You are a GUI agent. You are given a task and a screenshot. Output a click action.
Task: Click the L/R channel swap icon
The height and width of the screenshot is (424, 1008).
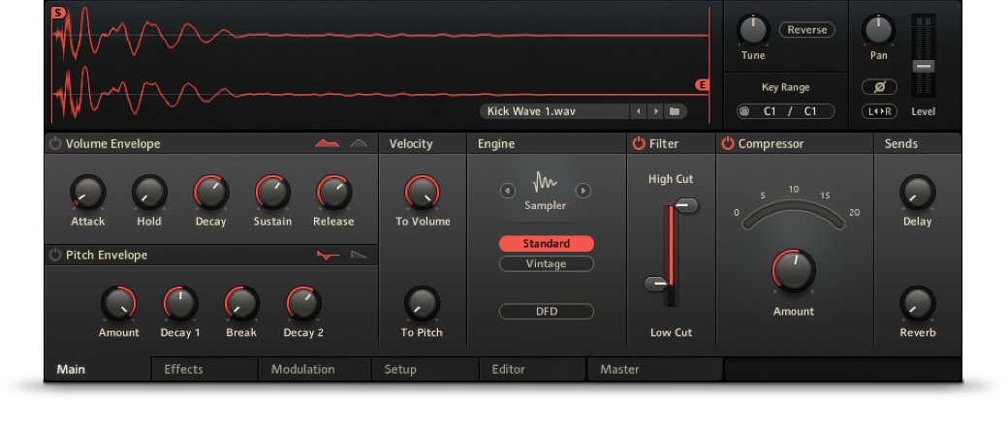(878, 111)
